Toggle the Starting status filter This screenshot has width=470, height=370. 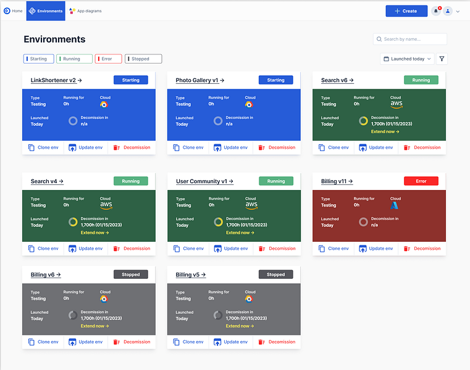point(39,59)
